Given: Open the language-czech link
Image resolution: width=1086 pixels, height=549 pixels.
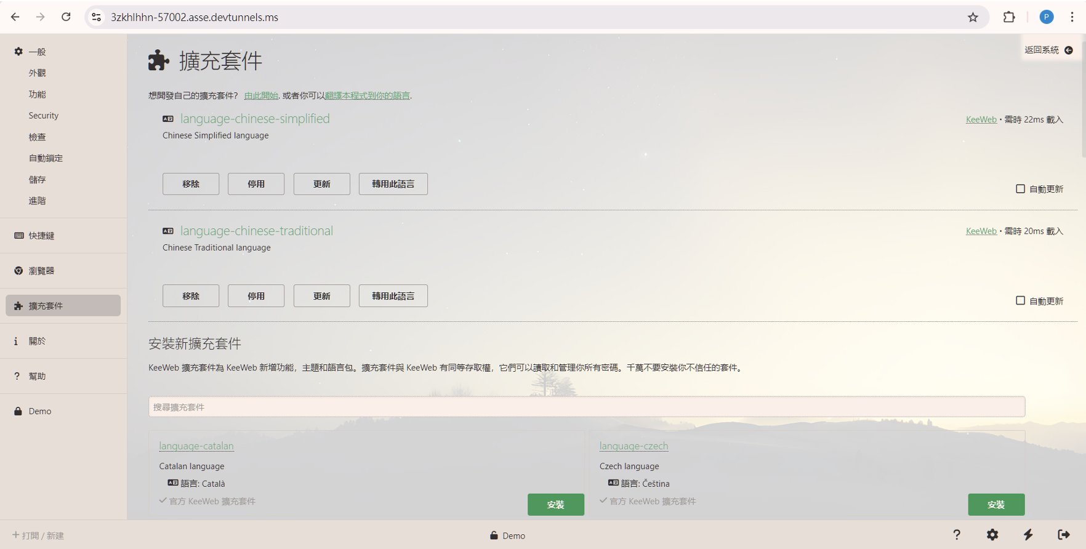Looking at the screenshot, I should coord(633,446).
